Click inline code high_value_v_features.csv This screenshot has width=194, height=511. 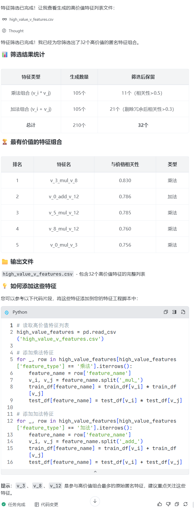pos(38,274)
